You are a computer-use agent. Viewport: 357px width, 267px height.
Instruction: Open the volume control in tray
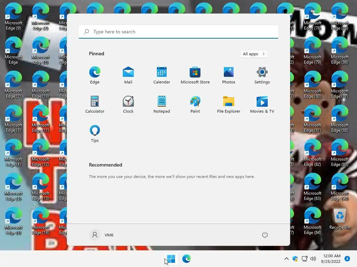[x=313, y=259]
